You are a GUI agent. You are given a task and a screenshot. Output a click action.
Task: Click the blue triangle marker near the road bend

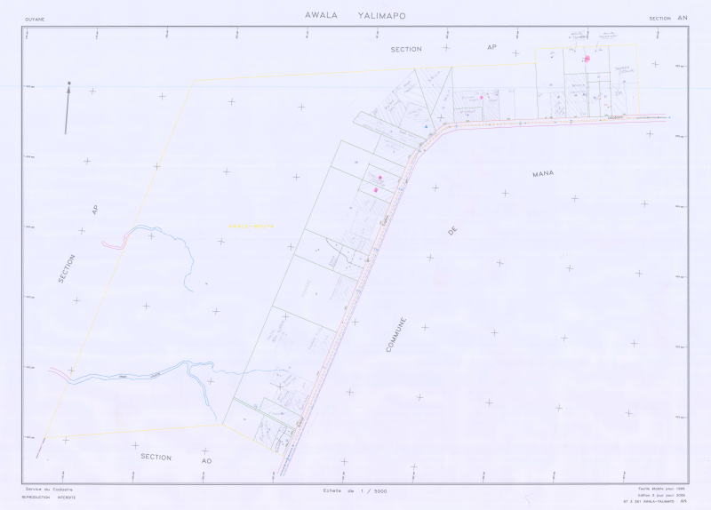click(x=427, y=126)
